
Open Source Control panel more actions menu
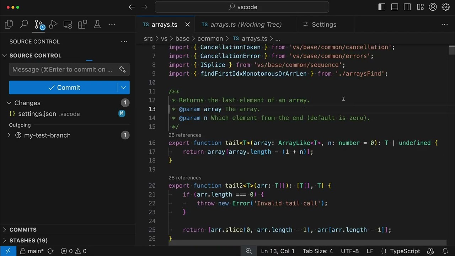[x=124, y=42]
